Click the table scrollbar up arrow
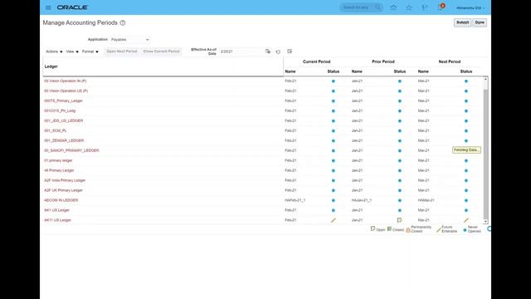The height and width of the screenshot is (299, 531). 485,80
